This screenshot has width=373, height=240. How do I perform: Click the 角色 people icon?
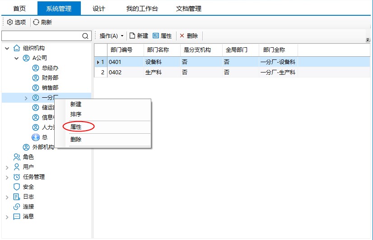tap(16, 157)
